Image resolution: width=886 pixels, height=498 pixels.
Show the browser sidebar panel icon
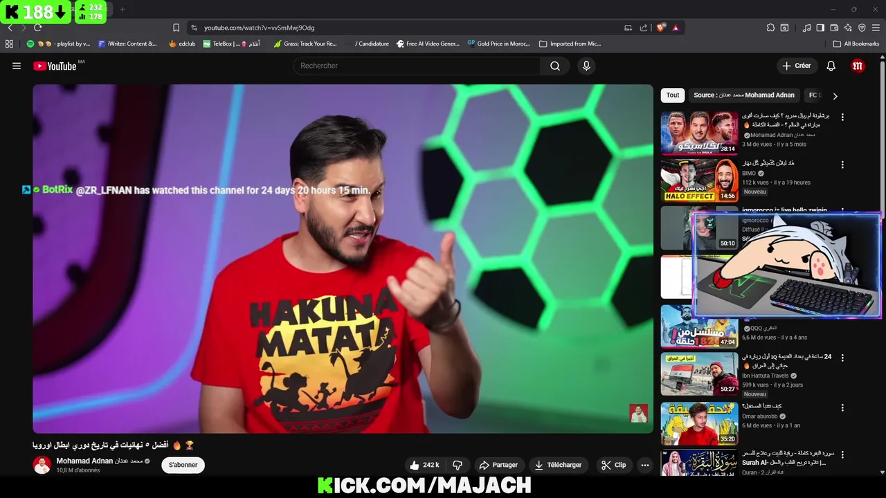(x=820, y=28)
